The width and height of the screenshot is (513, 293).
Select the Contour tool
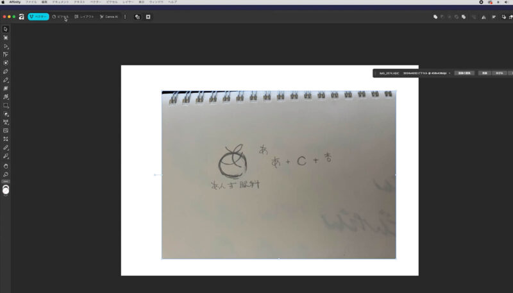[6, 63]
